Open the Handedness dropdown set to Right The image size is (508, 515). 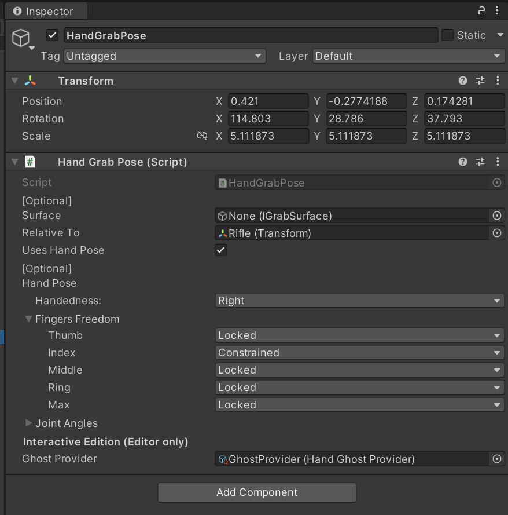359,301
